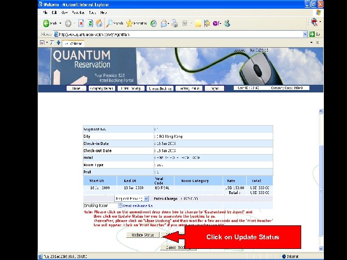
Task: Click the star sparkle toolbar icon
Action: point(207,23)
